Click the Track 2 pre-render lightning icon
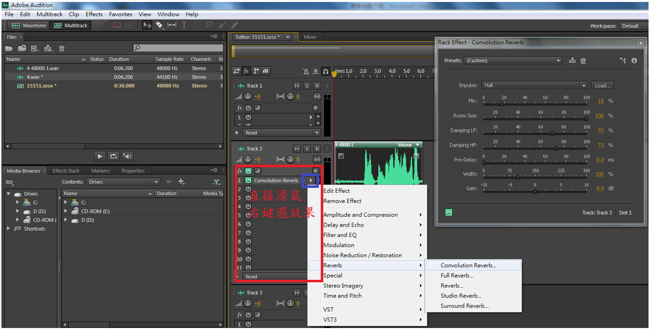The height and width of the screenshot is (329, 650). 316,171
